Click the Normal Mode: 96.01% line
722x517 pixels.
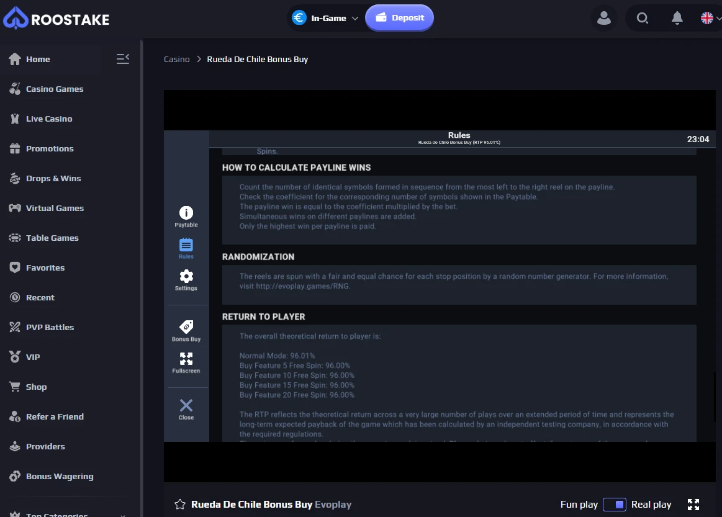(x=278, y=356)
